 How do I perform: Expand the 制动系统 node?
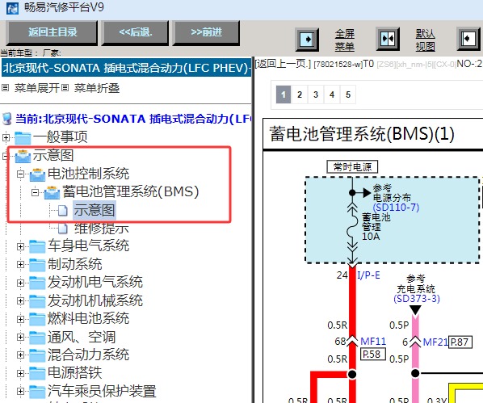21,264
